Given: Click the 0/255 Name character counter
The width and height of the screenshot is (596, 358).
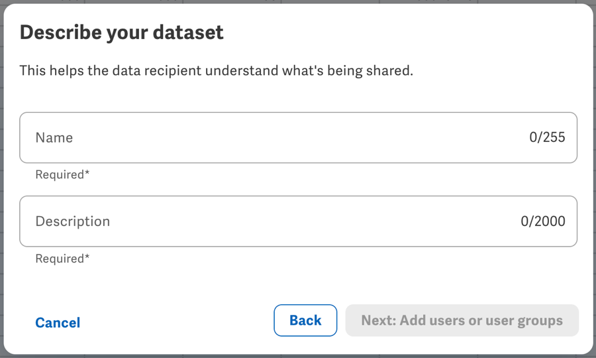Looking at the screenshot, I should click(x=547, y=138).
